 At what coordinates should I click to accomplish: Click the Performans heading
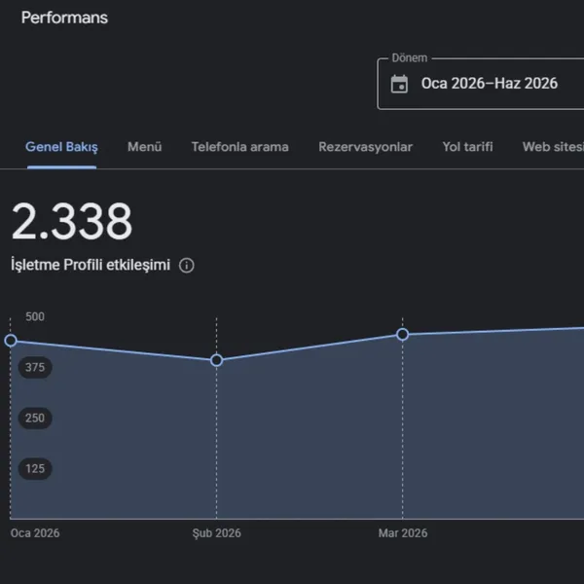click(x=64, y=18)
